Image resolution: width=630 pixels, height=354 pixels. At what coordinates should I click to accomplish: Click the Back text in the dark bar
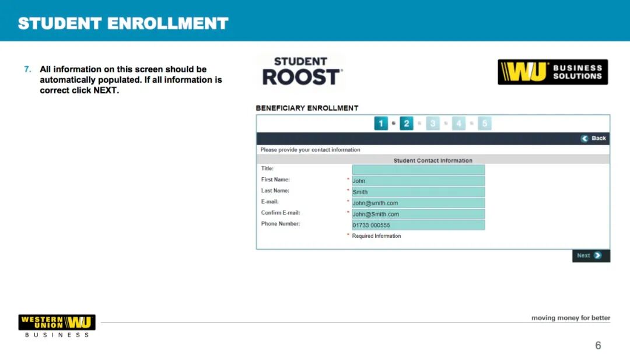(x=598, y=138)
